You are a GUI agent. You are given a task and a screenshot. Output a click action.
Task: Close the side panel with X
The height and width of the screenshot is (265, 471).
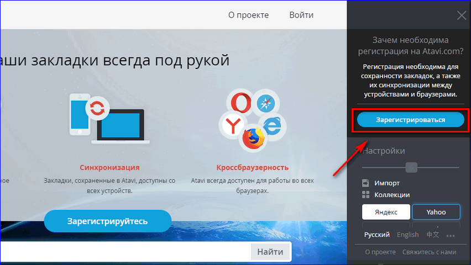pyautogui.click(x=462, y=15)
